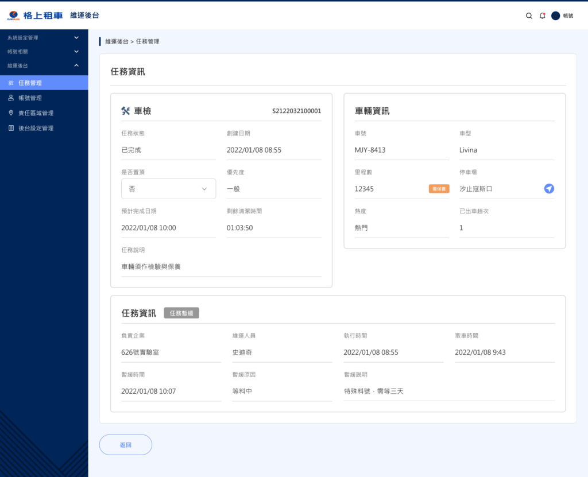Open notifications via the bell icon
The height and width of the screenshot is (477, 588).
click(x=542, y=16)
